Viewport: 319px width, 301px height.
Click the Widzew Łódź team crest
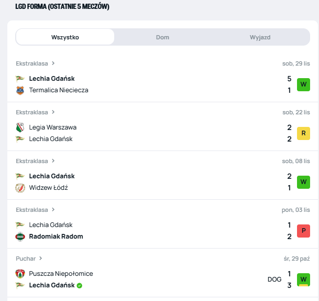(20, 188)
